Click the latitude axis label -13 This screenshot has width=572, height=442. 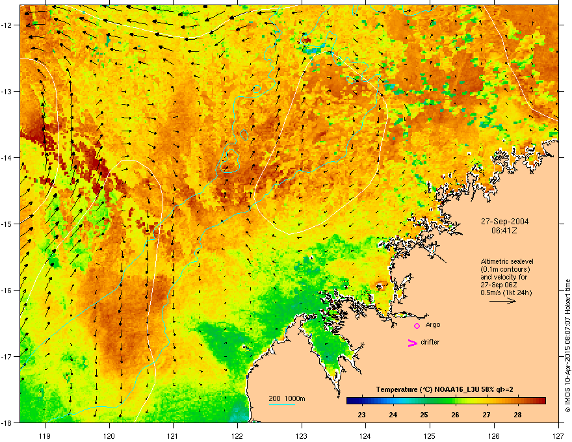6,91
